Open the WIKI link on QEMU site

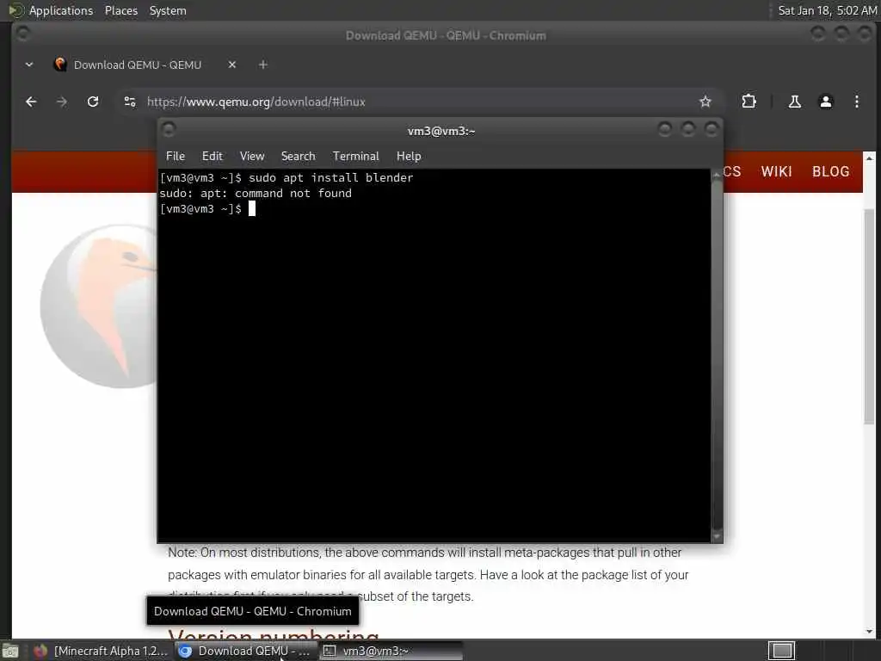tap(777, 171)
